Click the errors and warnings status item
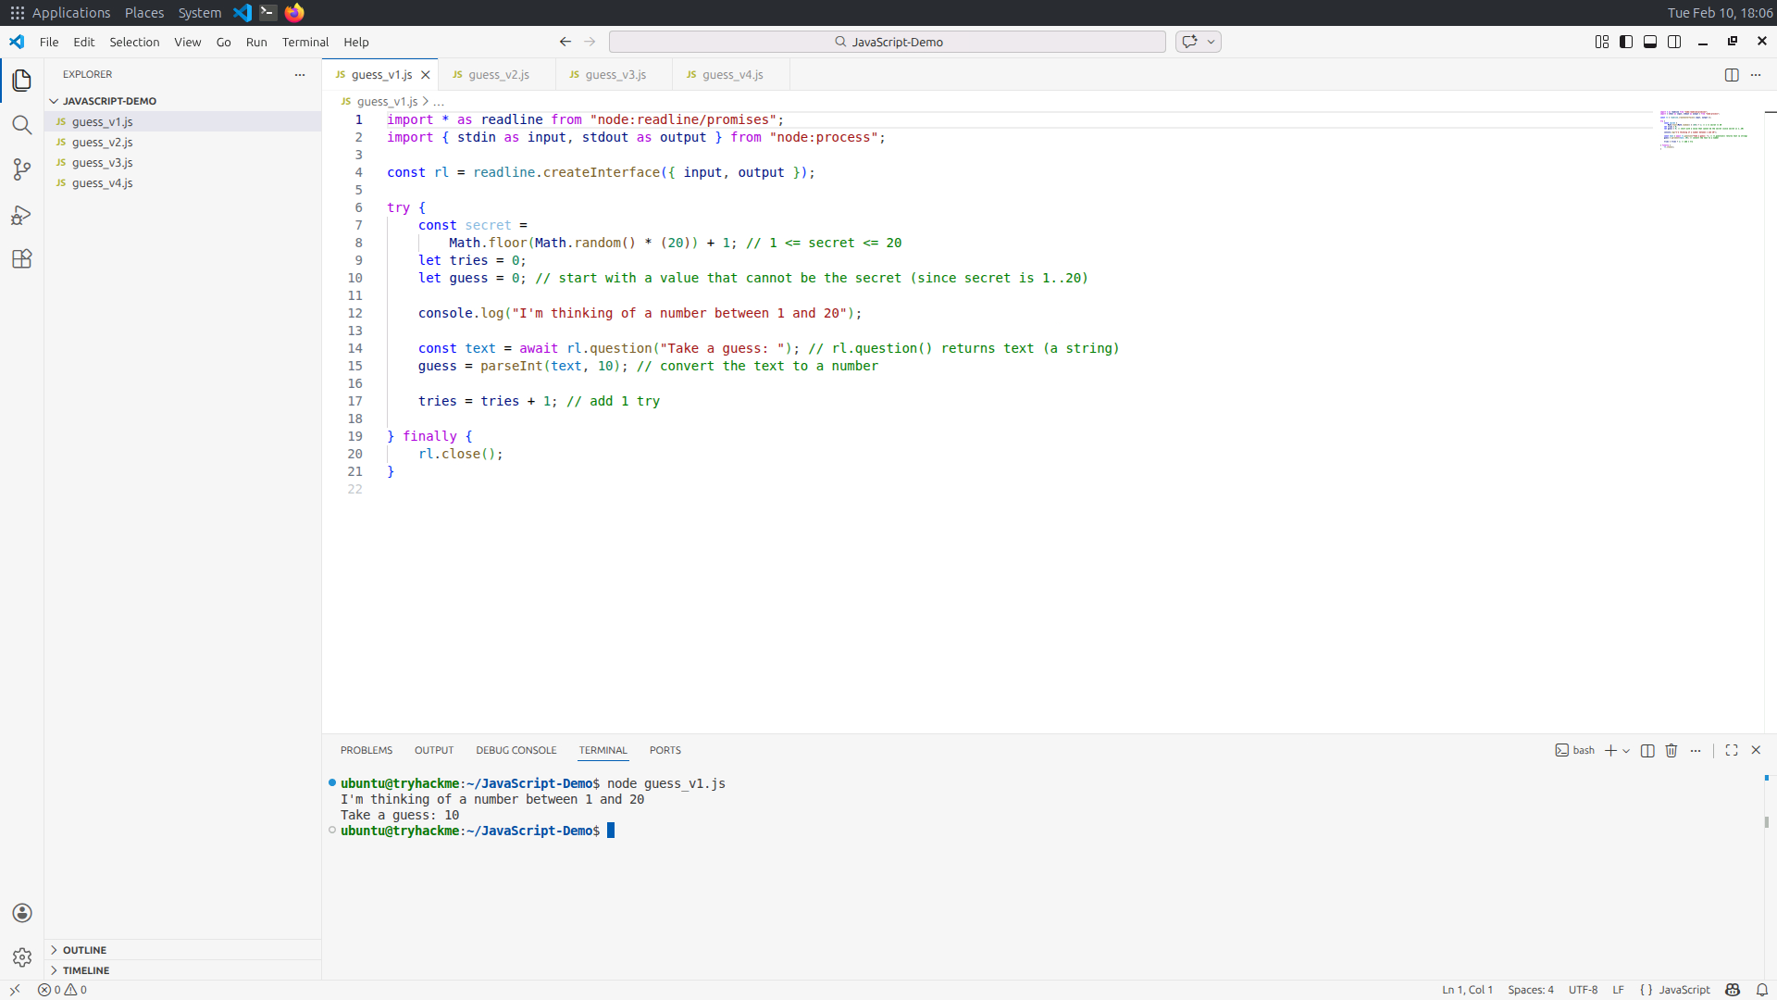The width and height of the screenshot is (1777, 1000). [63, 989]
